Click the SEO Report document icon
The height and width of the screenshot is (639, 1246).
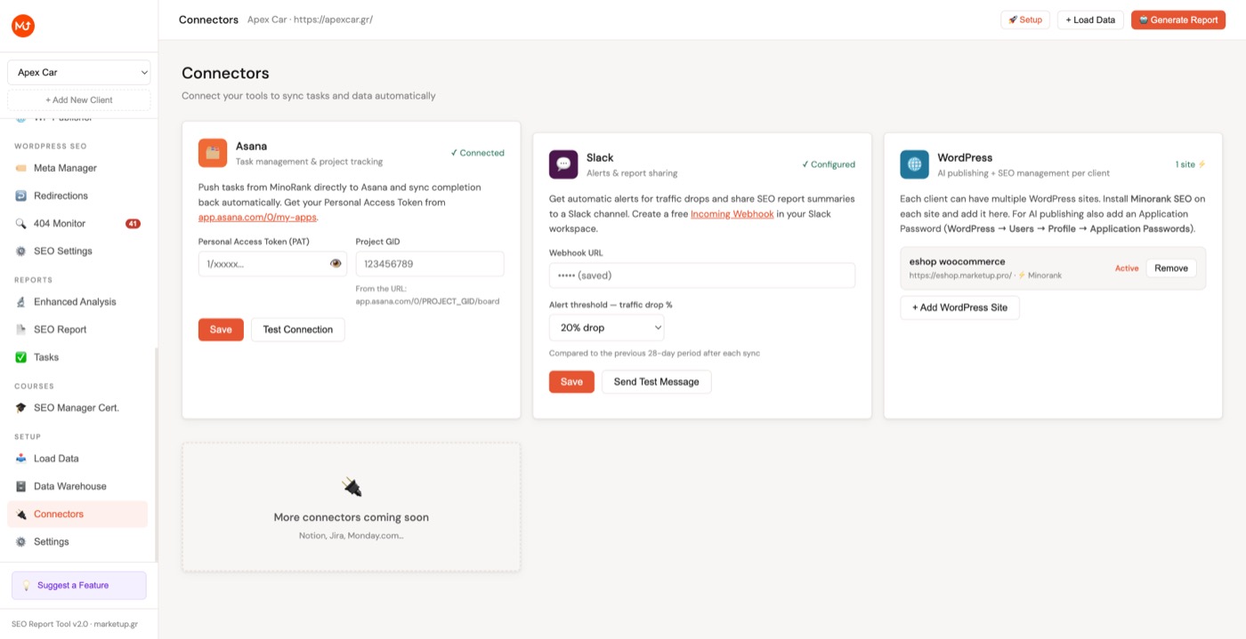tap(21, 330)
